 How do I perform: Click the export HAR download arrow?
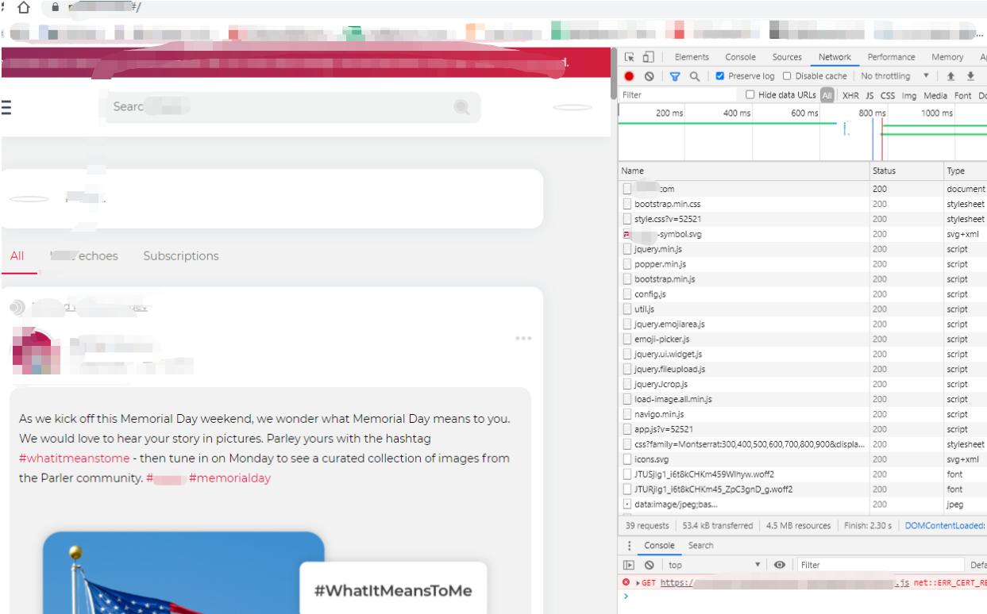(x=970, y=76)
